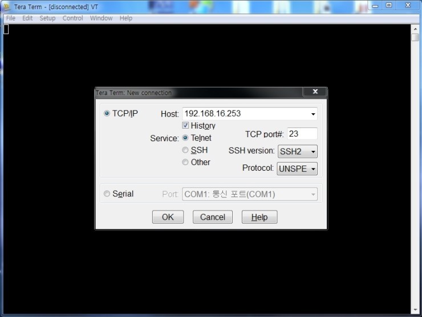Open the Help menu in menu bar

pos(126,18)
